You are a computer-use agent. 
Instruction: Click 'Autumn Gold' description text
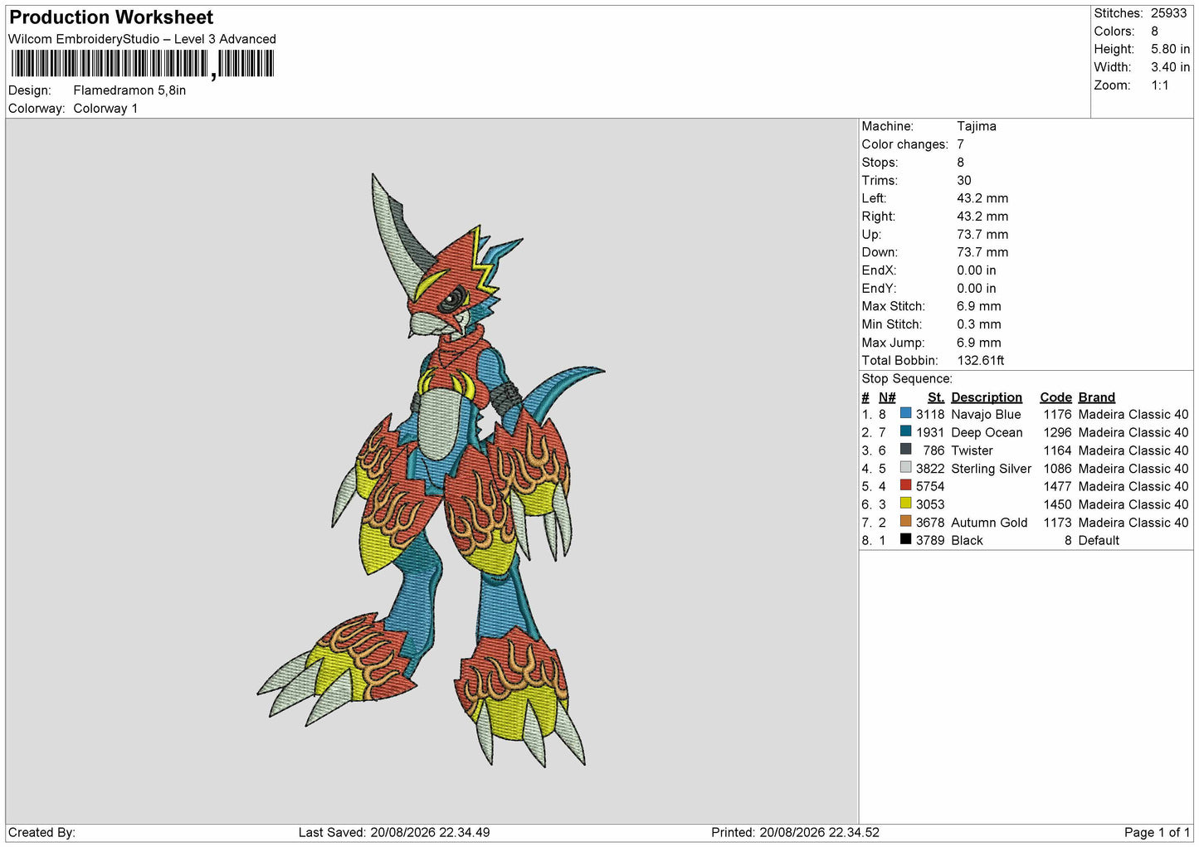989,523
